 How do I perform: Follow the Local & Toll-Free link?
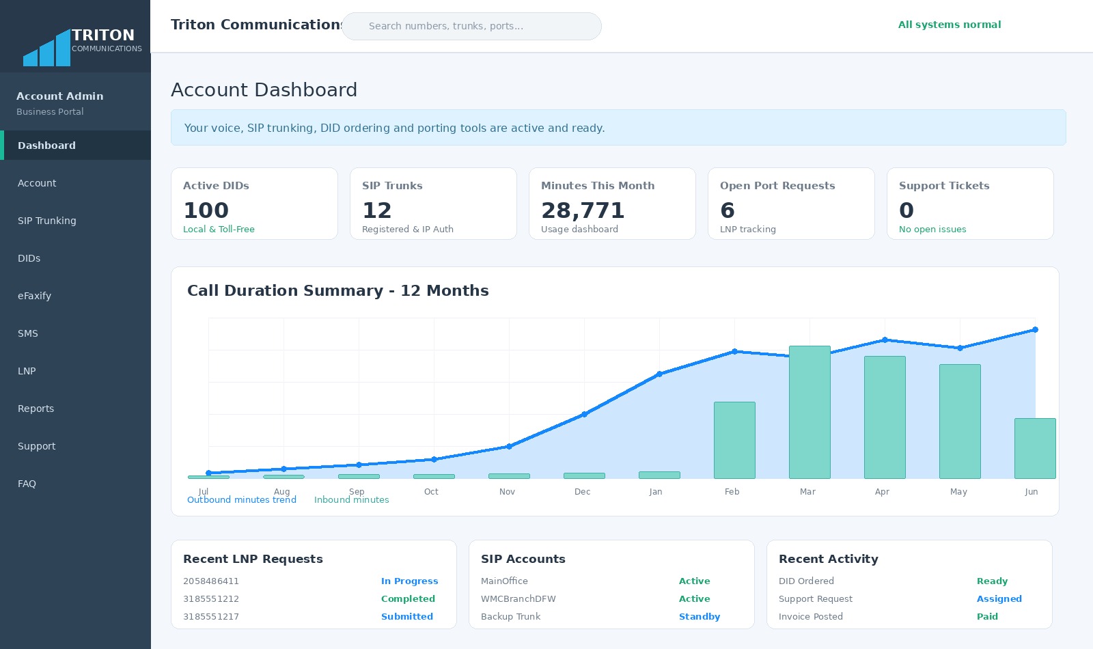pos(219,230)
